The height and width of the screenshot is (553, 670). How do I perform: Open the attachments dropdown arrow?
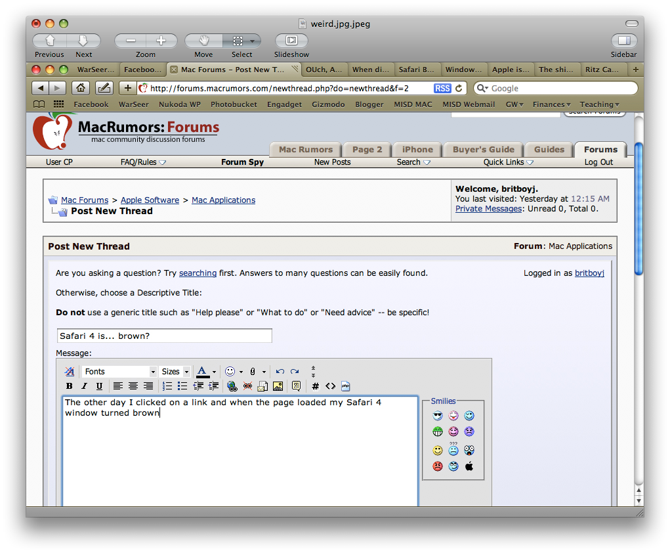point(264,372)
